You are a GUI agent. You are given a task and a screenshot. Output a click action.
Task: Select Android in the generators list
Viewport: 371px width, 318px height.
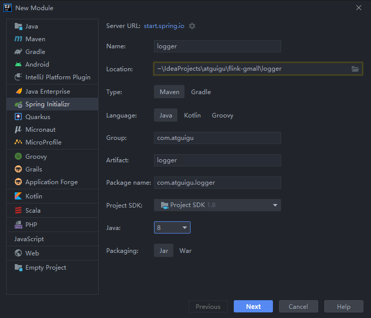52,64
